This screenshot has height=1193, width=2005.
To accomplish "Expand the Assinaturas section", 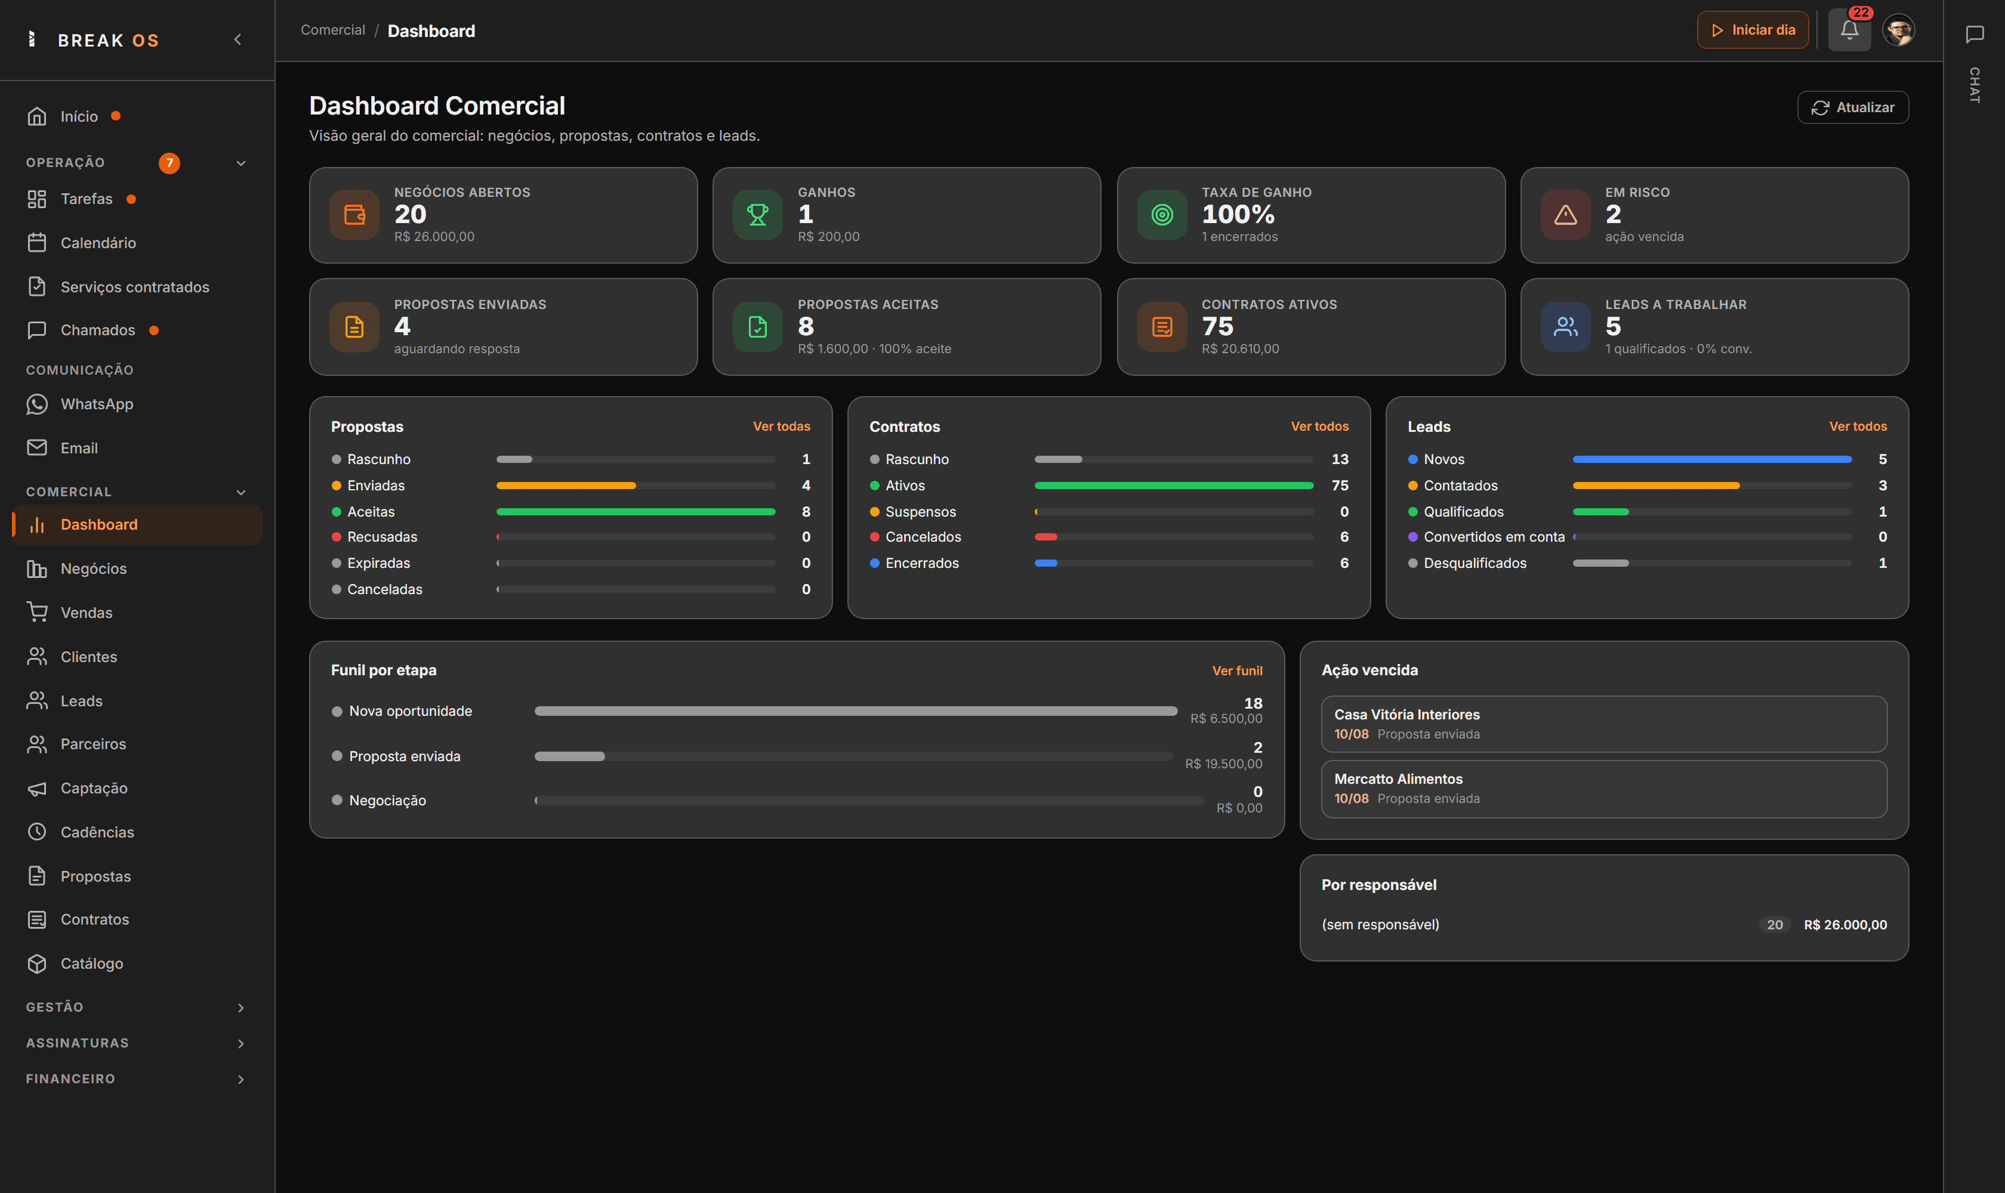I will point(136,1043).
